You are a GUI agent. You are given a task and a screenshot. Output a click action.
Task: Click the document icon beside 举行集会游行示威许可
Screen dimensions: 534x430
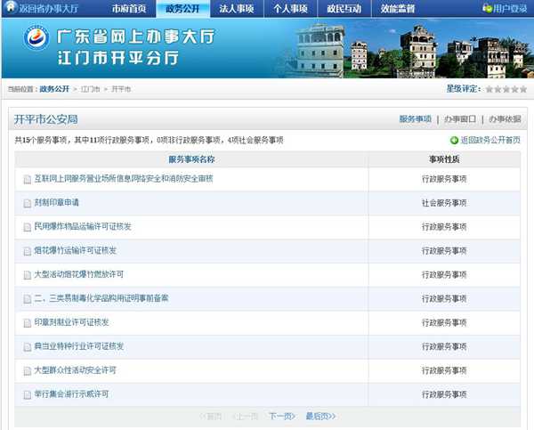pyautogui.click(x=27, y=394)
